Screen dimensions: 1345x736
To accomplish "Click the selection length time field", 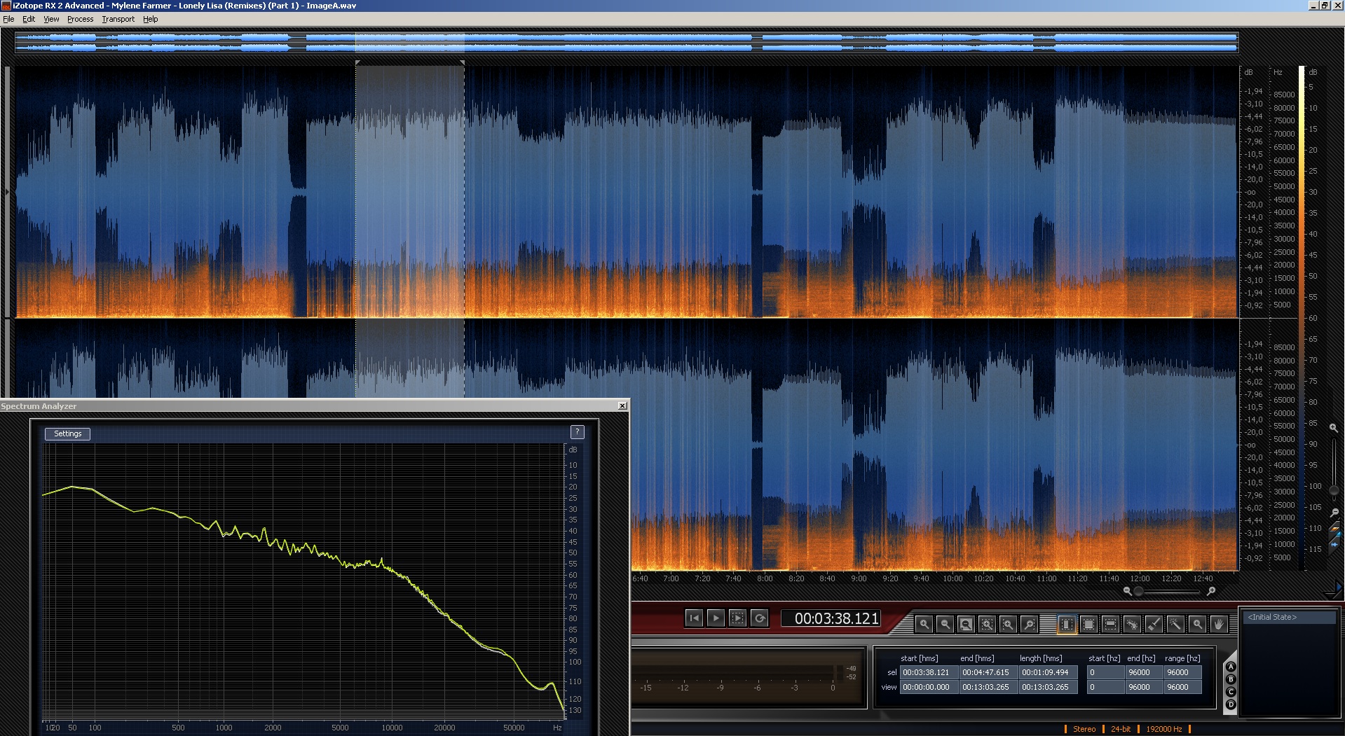I will 1048,672.
